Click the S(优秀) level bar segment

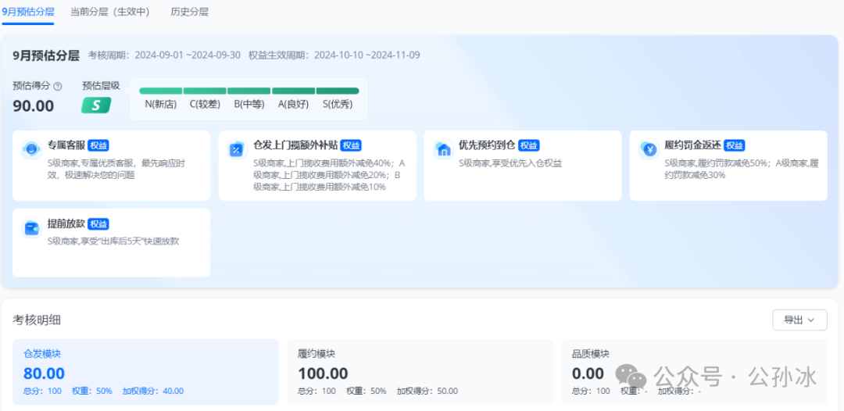point(338,91)
